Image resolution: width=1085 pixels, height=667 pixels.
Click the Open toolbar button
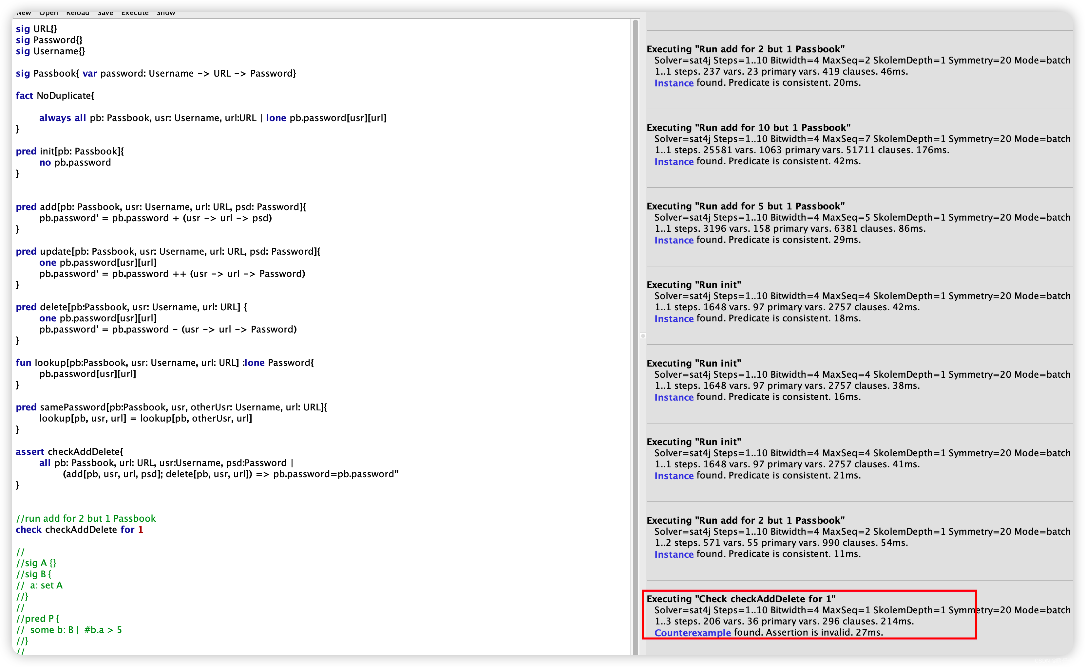(x=48, y=13)
